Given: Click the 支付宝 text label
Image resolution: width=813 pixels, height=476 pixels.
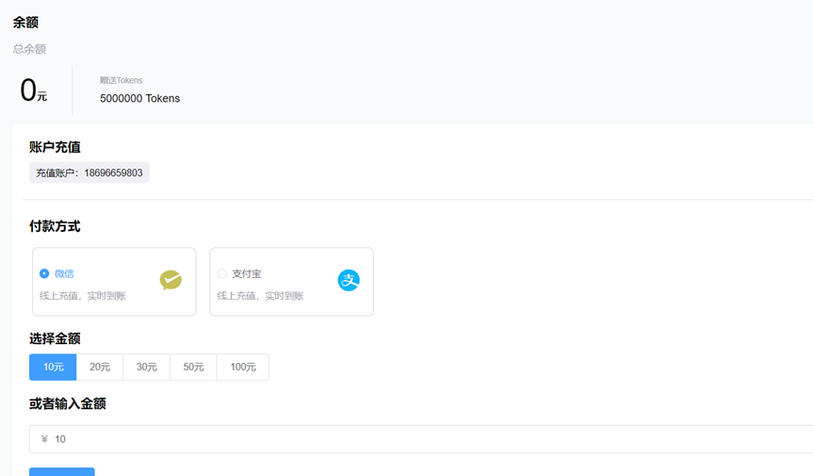Looking at the screenshot, I should tap(247, 273).
